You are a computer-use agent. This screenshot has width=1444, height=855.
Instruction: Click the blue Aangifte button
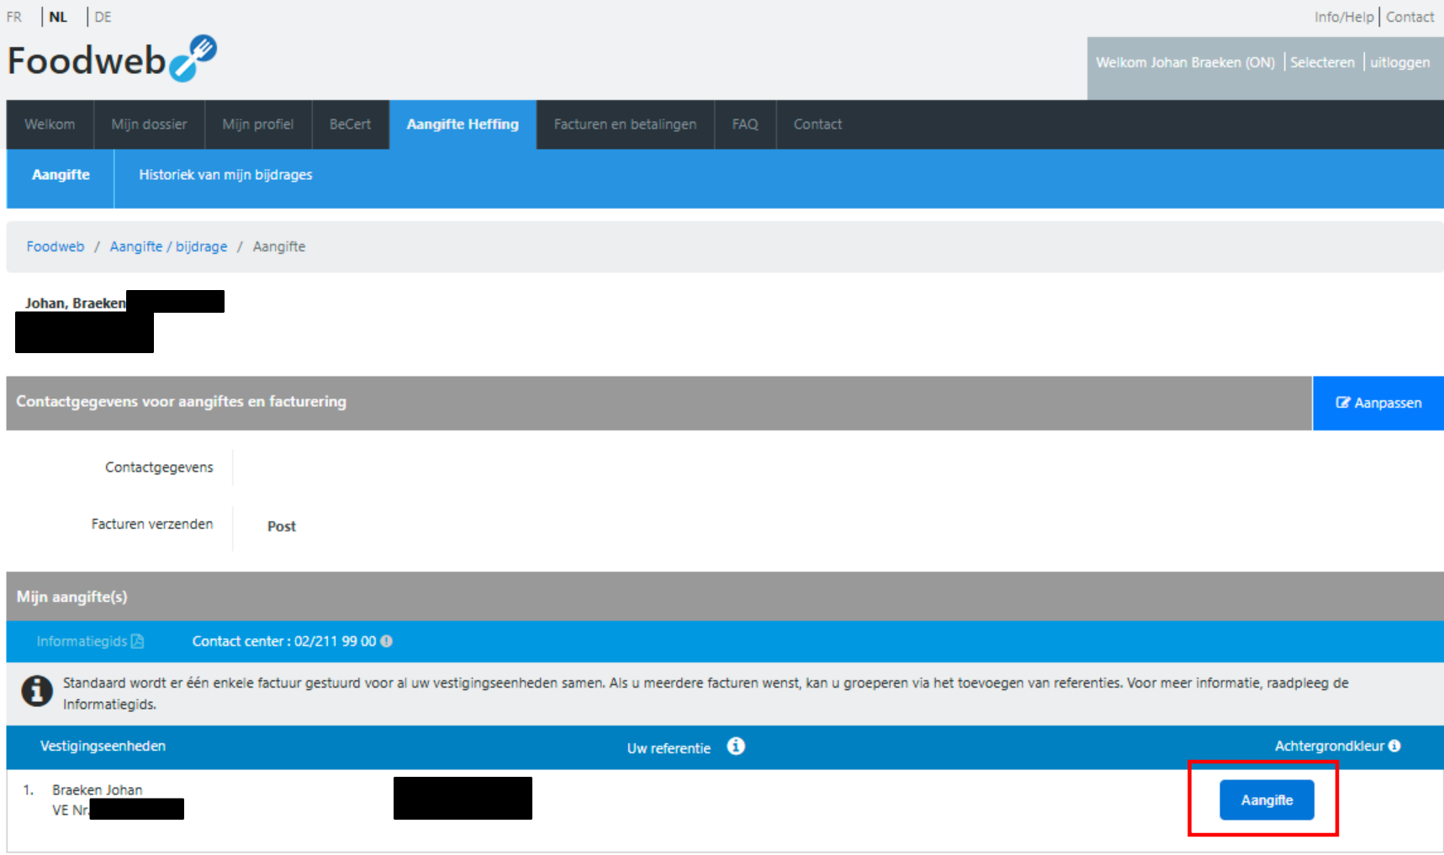pos(1266,800)
